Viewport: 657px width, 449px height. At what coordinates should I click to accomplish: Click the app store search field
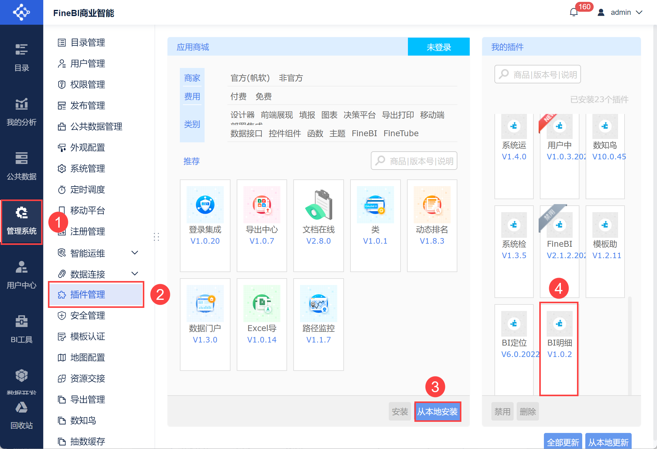414,161
